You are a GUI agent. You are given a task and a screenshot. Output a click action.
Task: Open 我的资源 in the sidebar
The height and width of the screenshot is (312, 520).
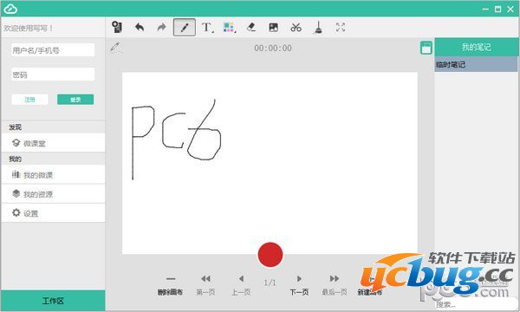(x=53, y=193)
